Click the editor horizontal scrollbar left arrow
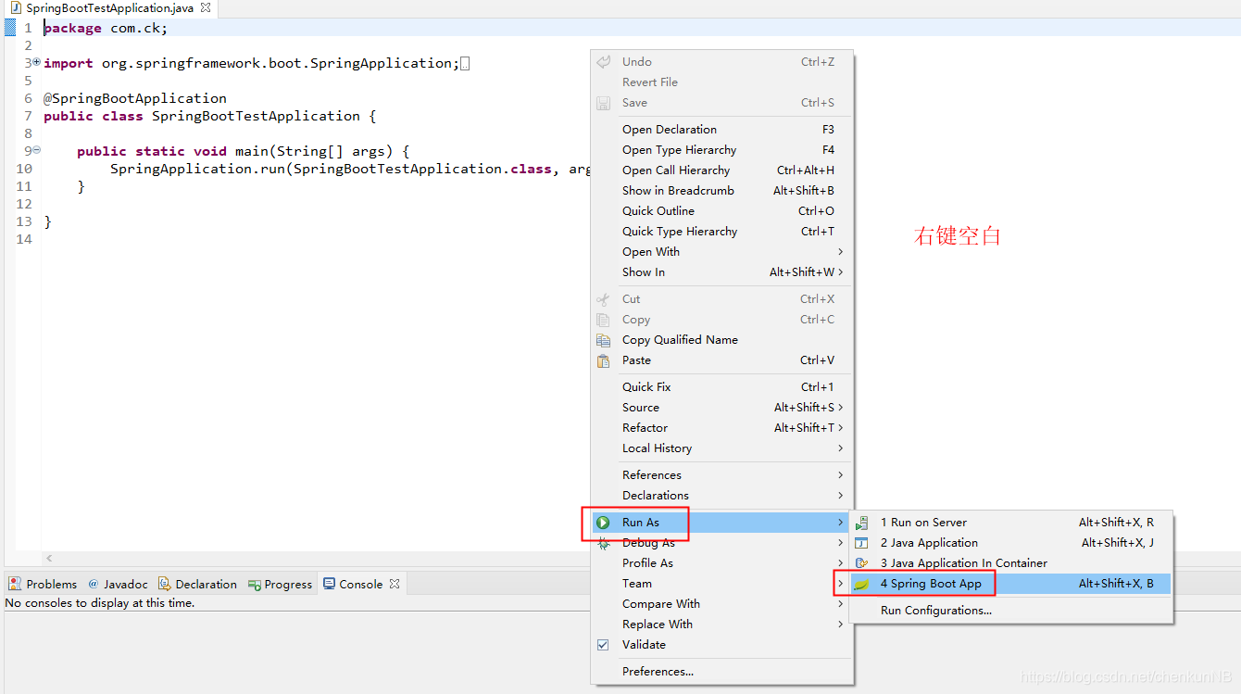The width and height of the screenshot is (1241, 694). 49,559
